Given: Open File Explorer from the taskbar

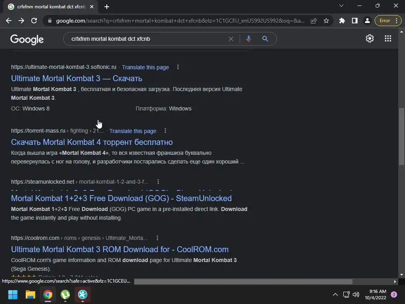Looking at the screenshot, I should [x=30, y=294].
